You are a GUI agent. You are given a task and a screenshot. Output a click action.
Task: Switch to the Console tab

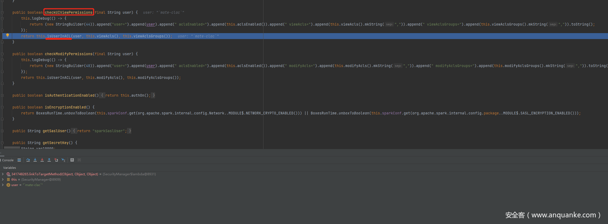point(8,160)
